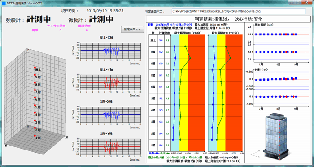Select the 9階 red sensor dot in 3D grid
This screenshot has height=167, width=314.
point(35,75)
